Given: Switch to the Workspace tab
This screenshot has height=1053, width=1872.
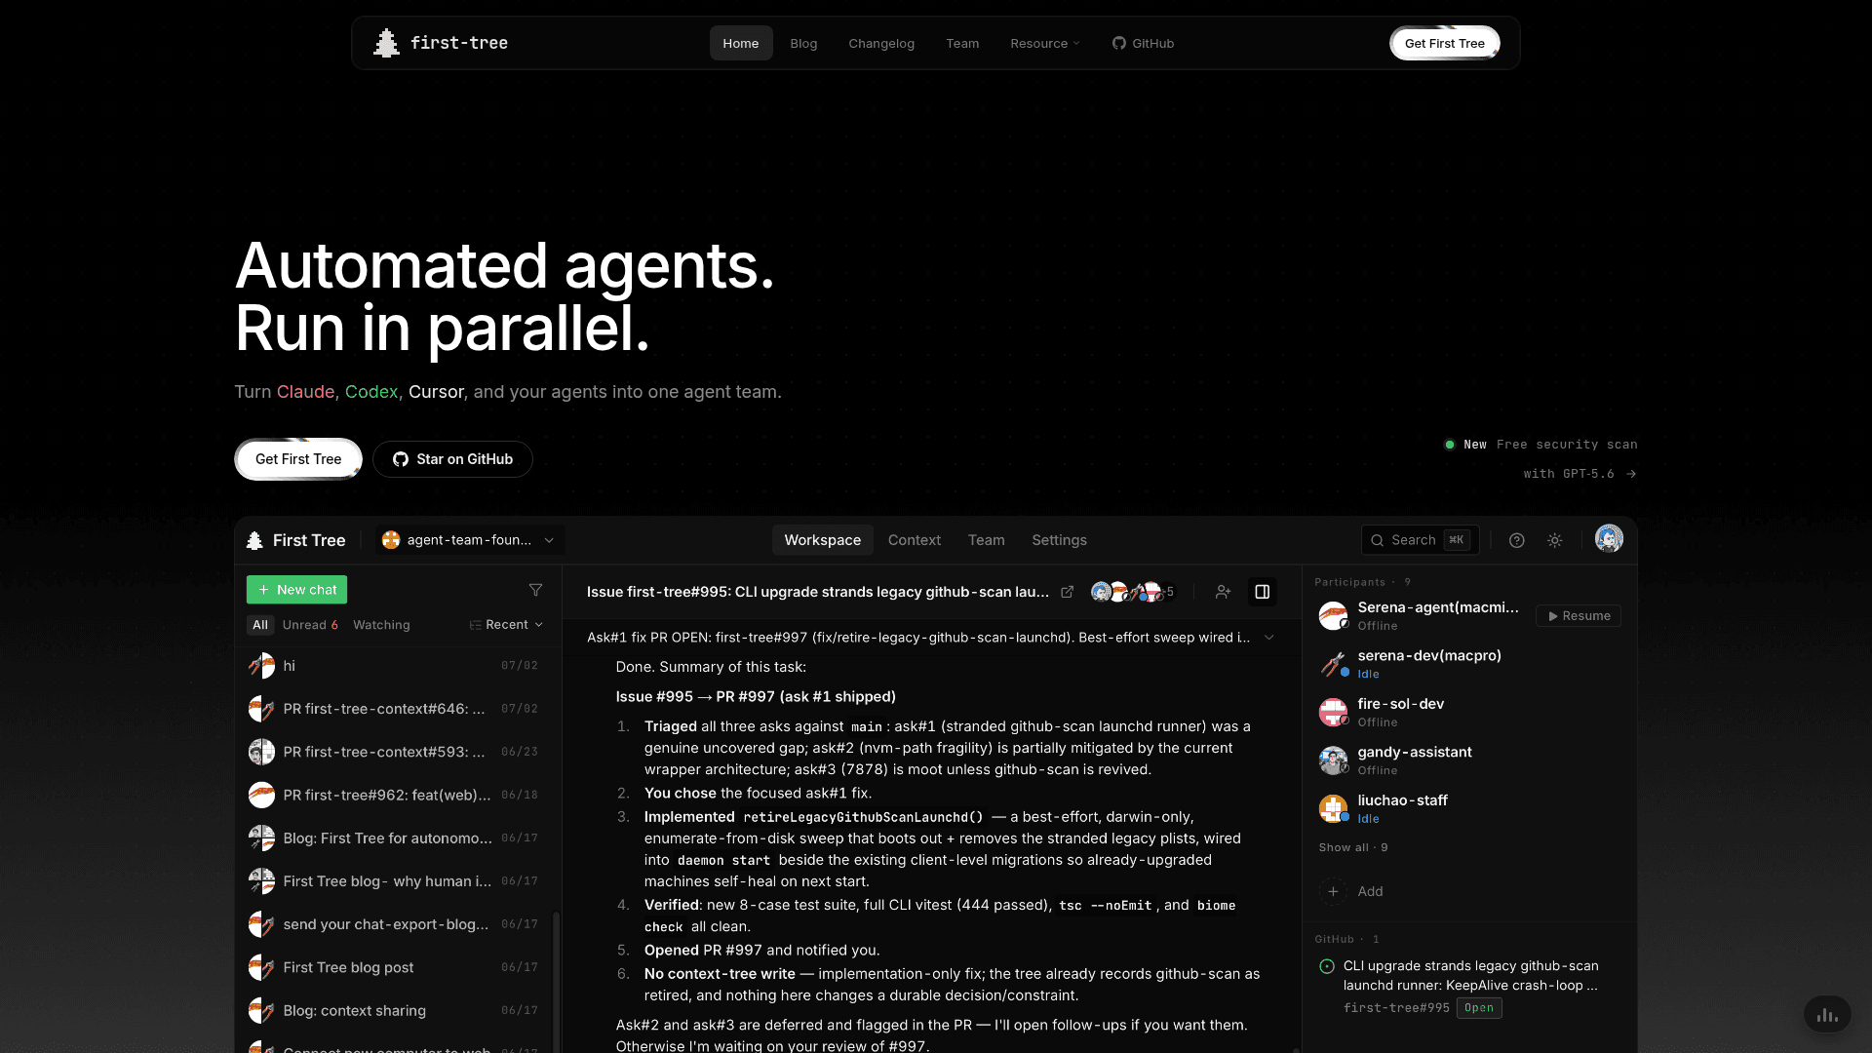Looking at the screenshot, I should [x=823, y=540].
